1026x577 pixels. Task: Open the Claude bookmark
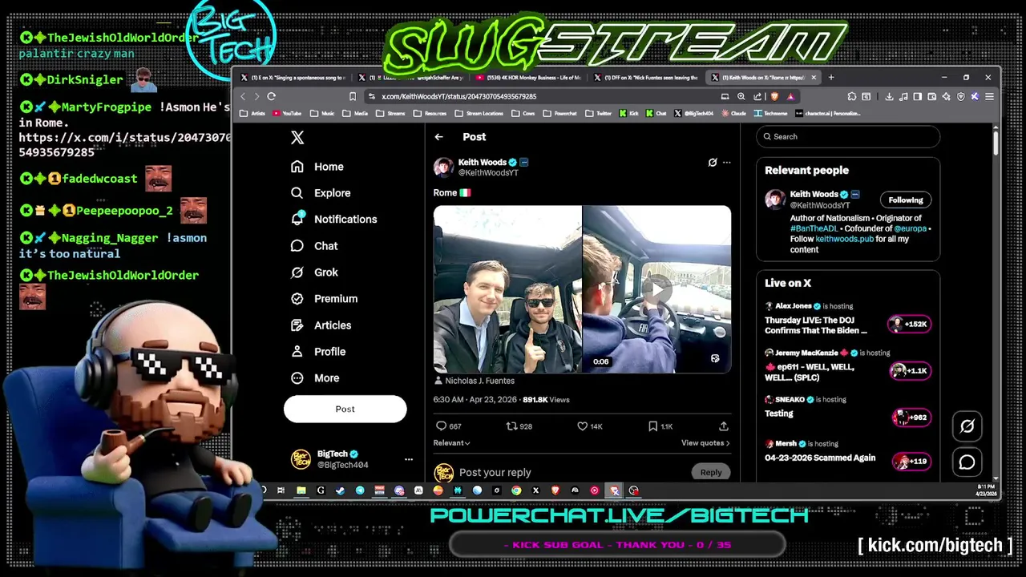click(733, 114)
